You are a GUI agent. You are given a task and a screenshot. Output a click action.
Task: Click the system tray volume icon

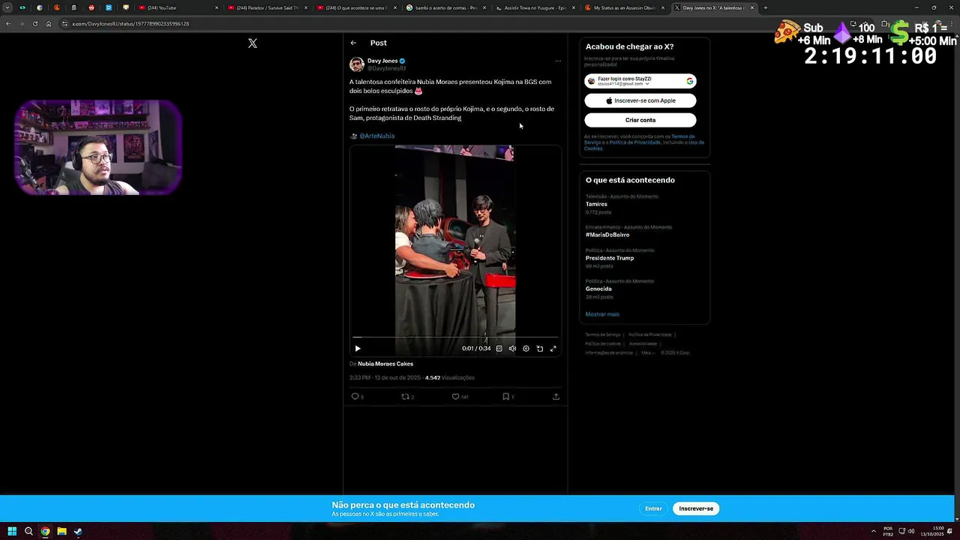[911, 531]
